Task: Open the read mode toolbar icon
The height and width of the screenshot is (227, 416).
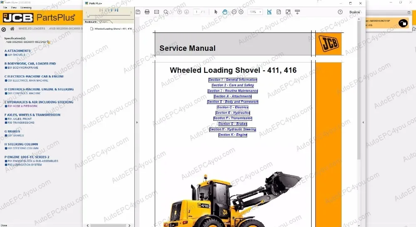Action: [x=297, y=12]
